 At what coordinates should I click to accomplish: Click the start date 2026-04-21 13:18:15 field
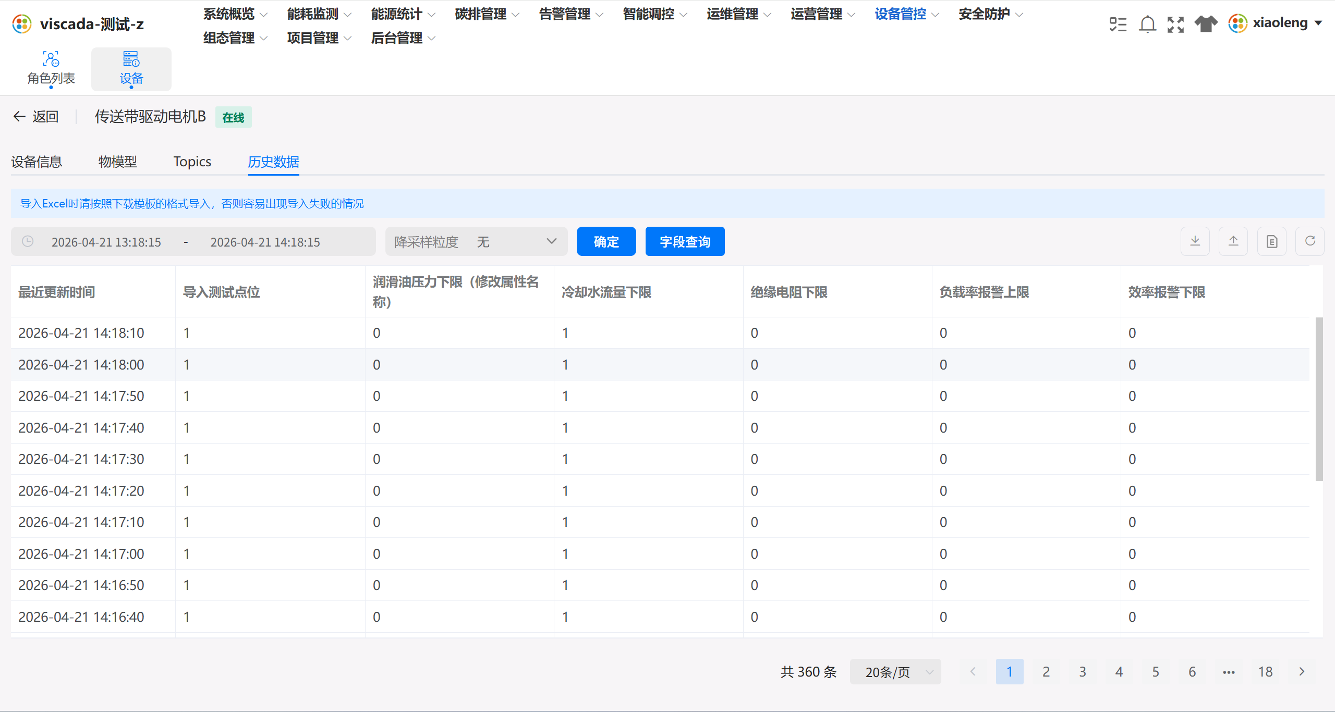tap(106, 242)
